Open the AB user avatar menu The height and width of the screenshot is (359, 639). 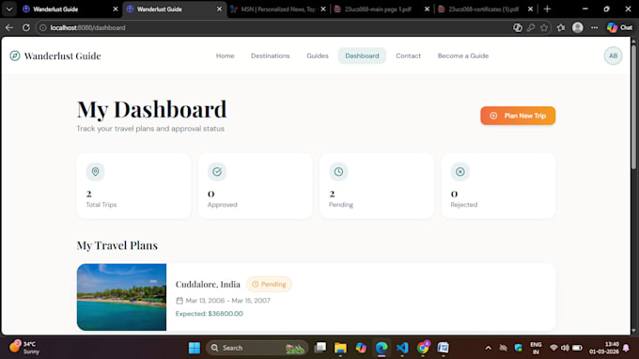[613, 55]
